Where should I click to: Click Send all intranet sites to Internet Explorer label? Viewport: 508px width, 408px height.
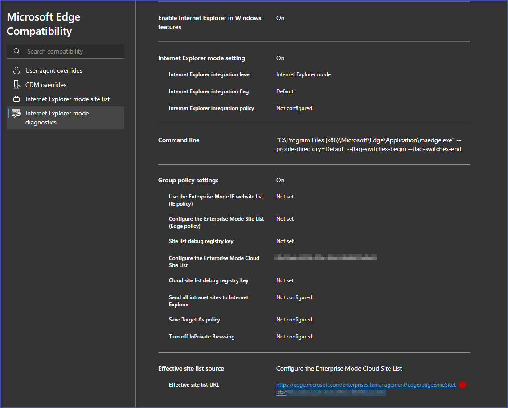[x=208, y=301]
